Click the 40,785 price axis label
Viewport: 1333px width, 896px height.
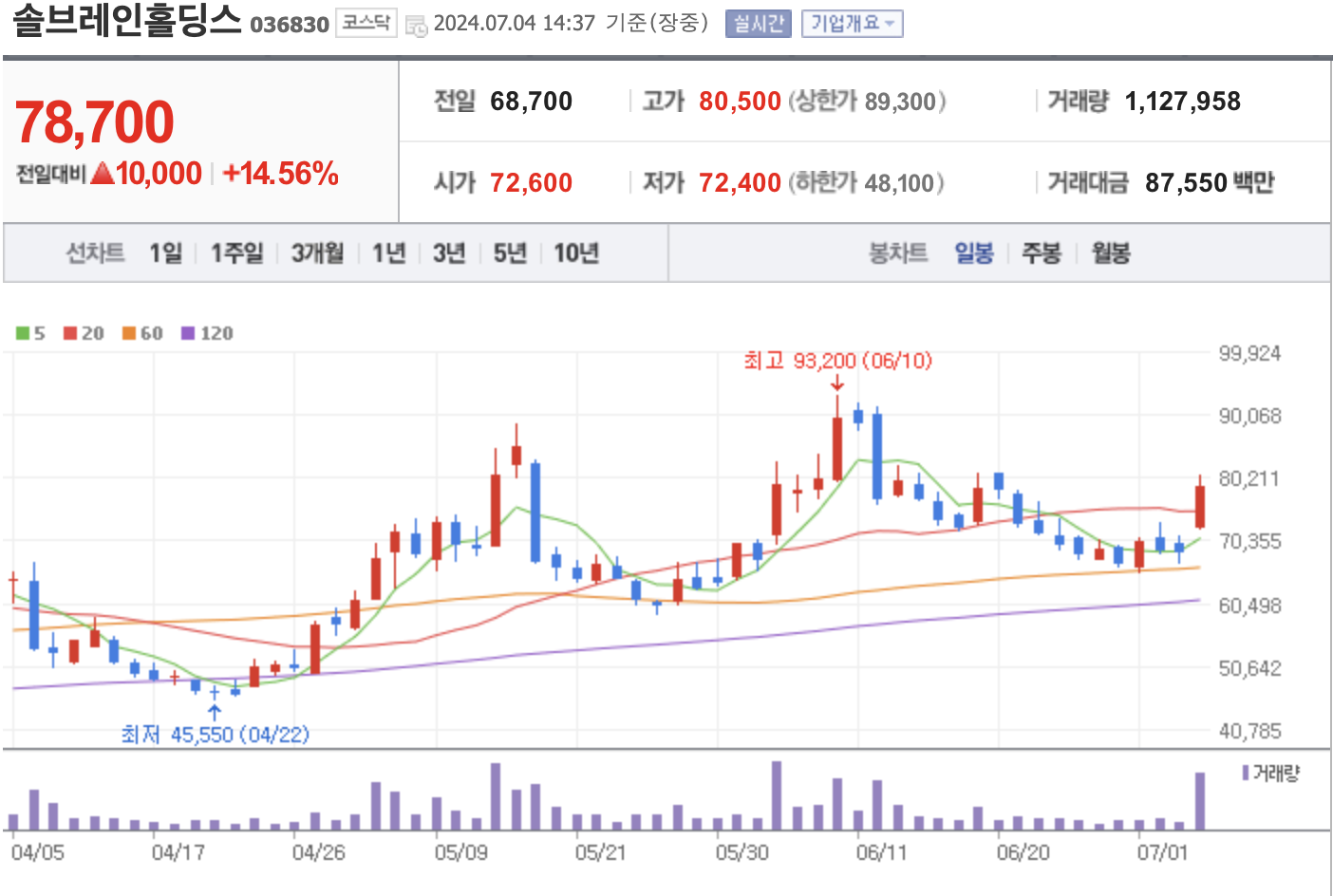coord(1250,732)
